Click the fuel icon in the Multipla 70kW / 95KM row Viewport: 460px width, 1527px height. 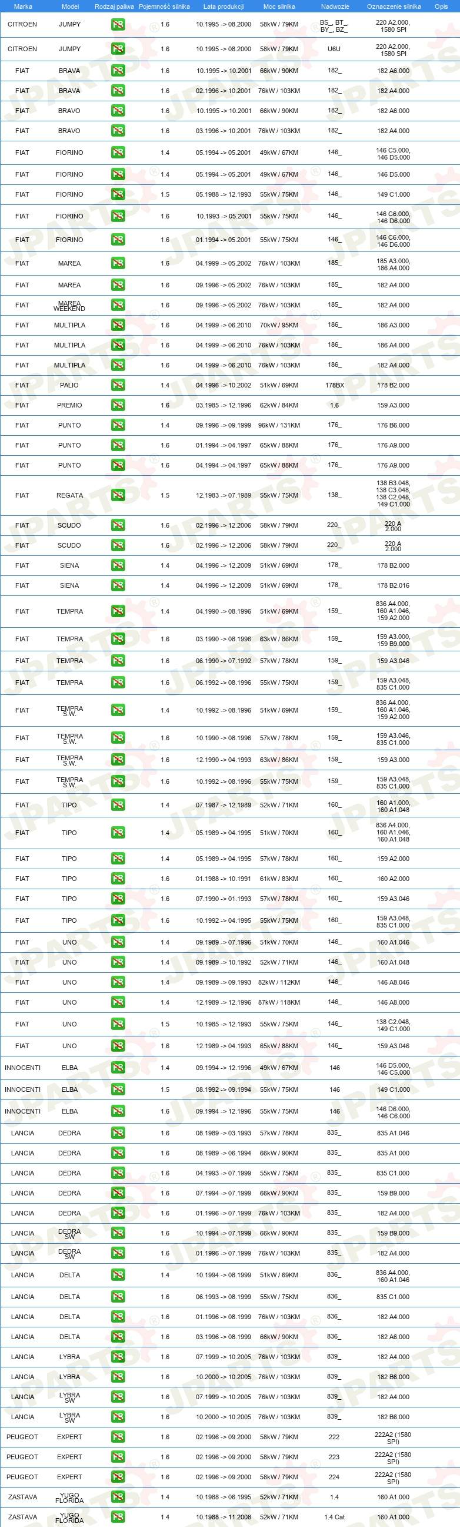coord(118,326)
